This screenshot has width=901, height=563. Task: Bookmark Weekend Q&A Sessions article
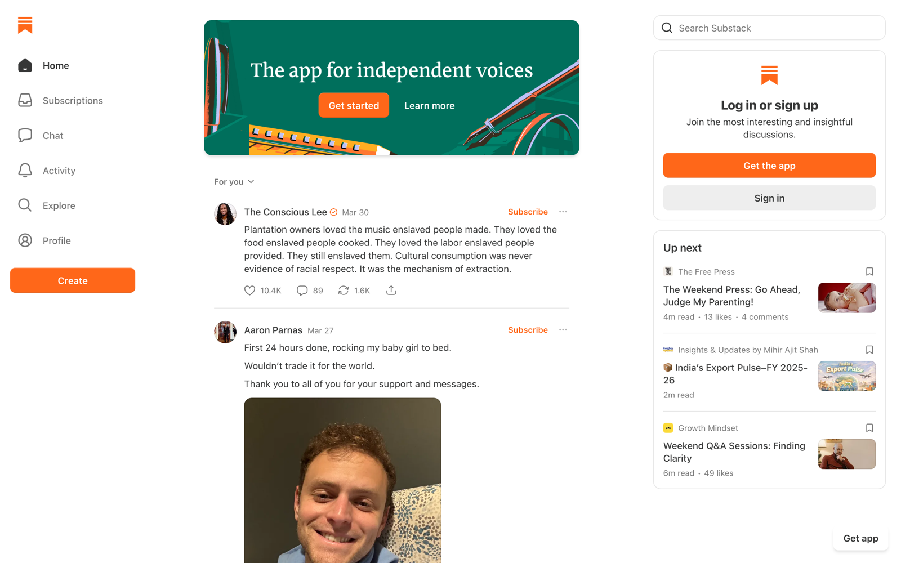pyautogui.click(x=869, y=428)
